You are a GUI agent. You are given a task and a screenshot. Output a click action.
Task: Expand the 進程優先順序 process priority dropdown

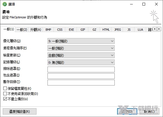pyautogui.click(x=81, y=48)
